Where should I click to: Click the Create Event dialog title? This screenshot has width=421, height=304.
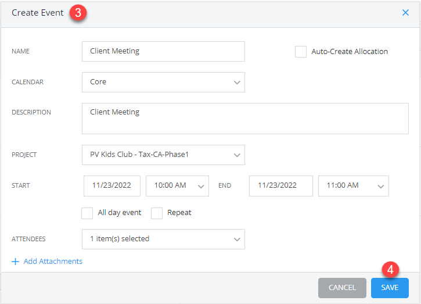[x=38, y=13]
